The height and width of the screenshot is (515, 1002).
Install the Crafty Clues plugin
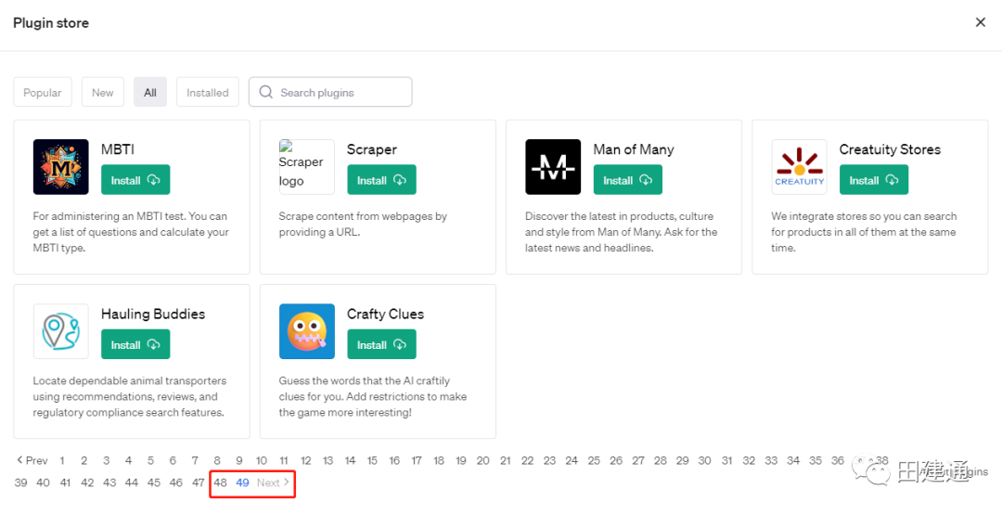[x=381, y=344]
